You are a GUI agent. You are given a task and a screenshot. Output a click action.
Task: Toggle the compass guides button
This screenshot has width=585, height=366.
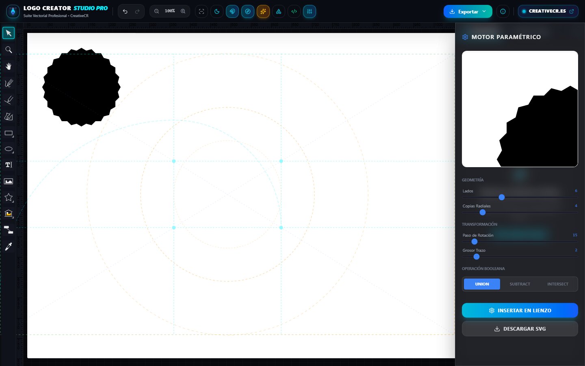(x=248, y=11)
